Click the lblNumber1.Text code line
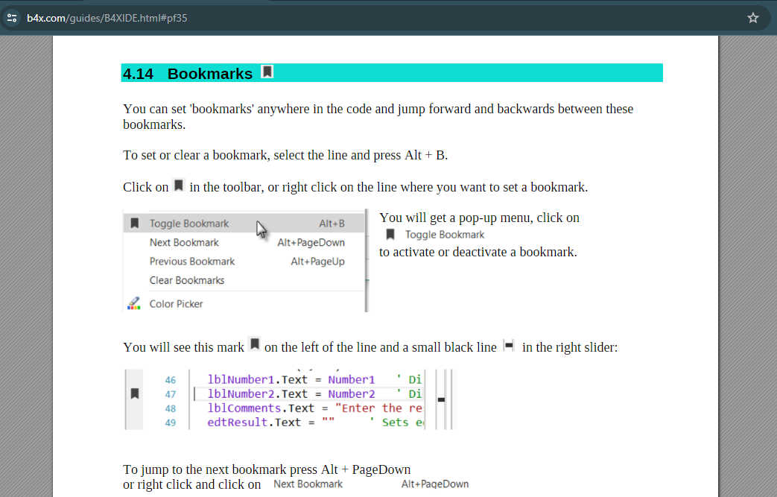 [x=314, y=379]
